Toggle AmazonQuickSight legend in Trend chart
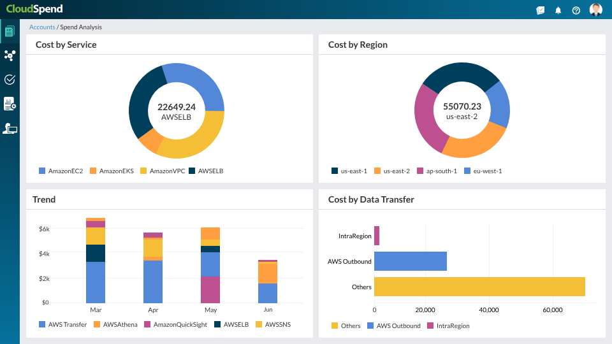 pos(176,324)
